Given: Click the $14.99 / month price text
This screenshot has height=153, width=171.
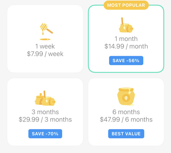Looking at the screenshot, I should (x=126, y=46).
